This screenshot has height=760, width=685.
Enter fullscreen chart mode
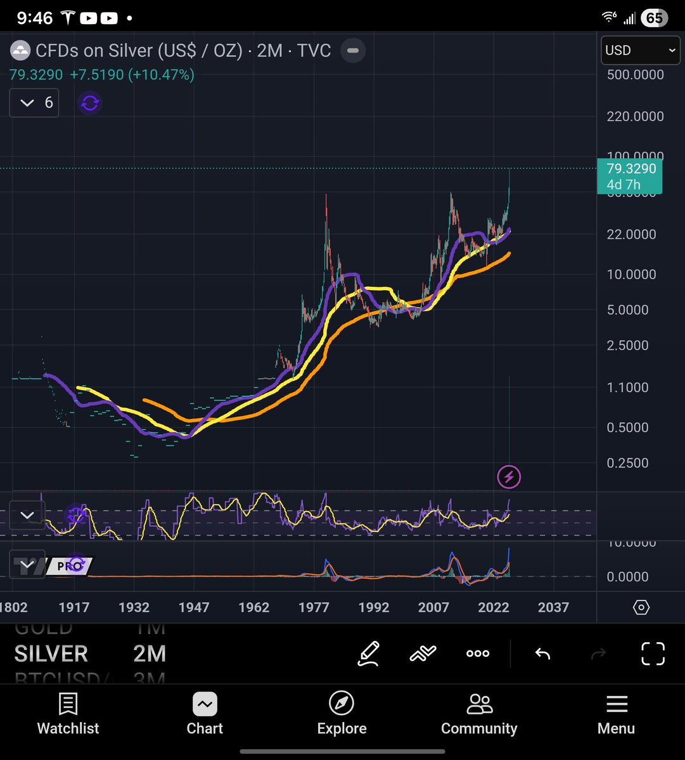[x=653, y=654]
